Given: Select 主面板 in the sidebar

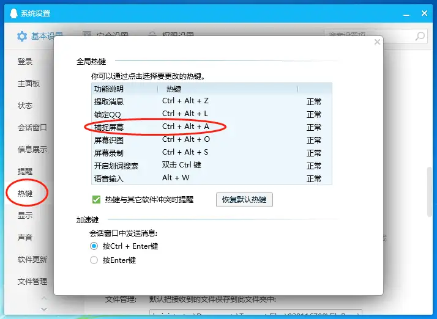Looking at the screenshot, I should [x=29, y=84].
